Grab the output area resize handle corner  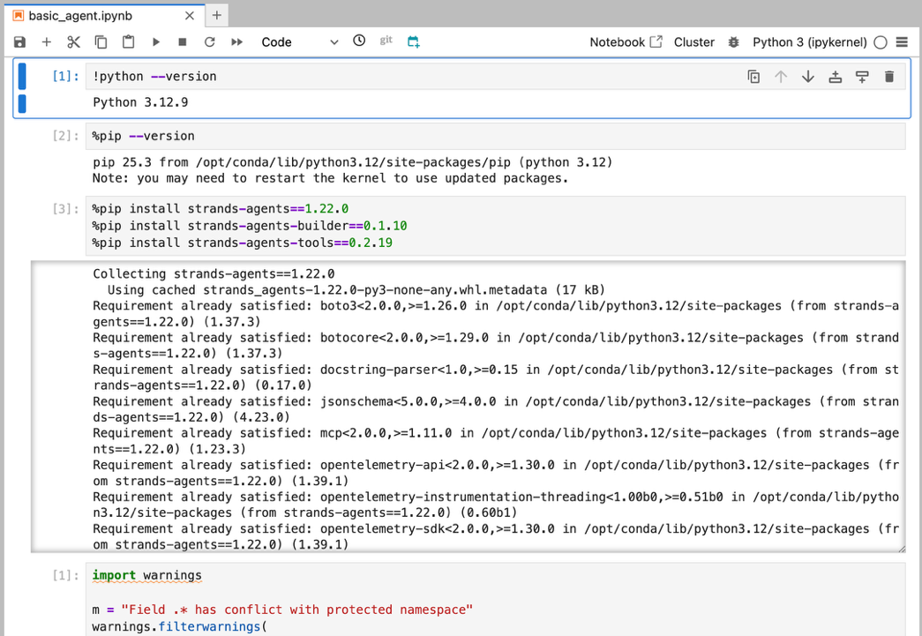pos(900,548)
